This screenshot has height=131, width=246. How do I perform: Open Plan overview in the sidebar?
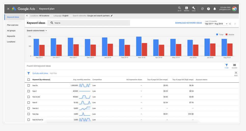(x=13, y=25)
